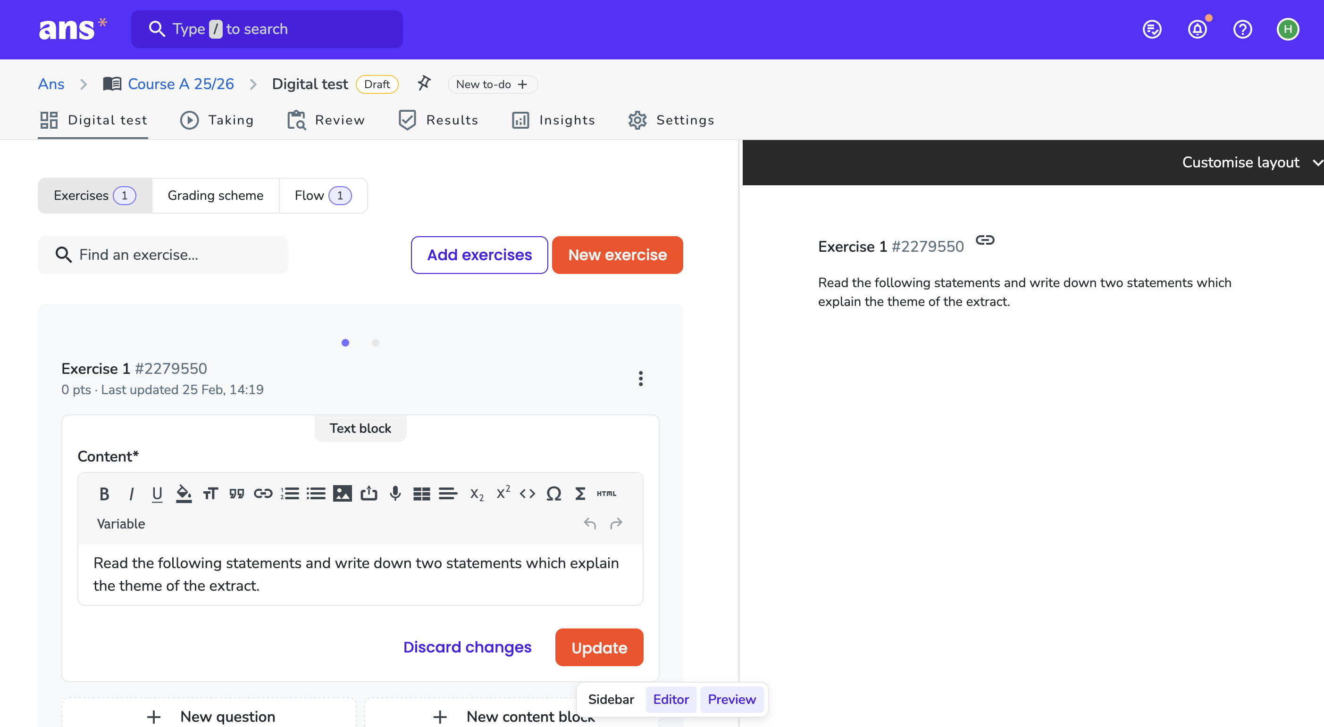Viewport: 1324px width, 727px height.
Task: Insert an image into content
Action: click(342, 494)
